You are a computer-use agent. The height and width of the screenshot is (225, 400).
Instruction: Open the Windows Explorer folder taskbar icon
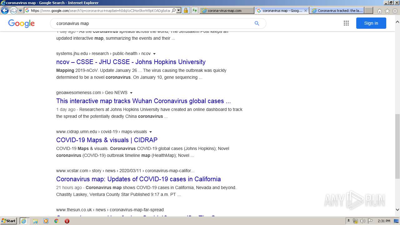35,221
